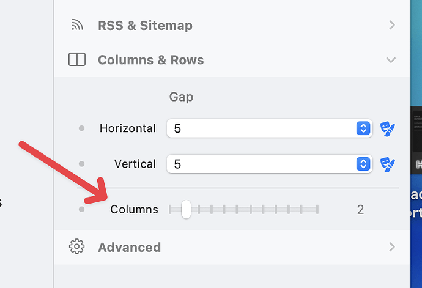Click the dot indicator beside Vertical
The image size is (422, 288).
point(81,164)
